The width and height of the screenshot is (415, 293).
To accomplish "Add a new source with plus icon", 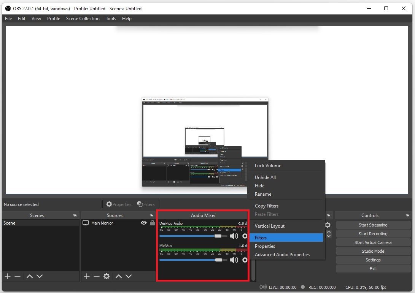I will [86, 276].
